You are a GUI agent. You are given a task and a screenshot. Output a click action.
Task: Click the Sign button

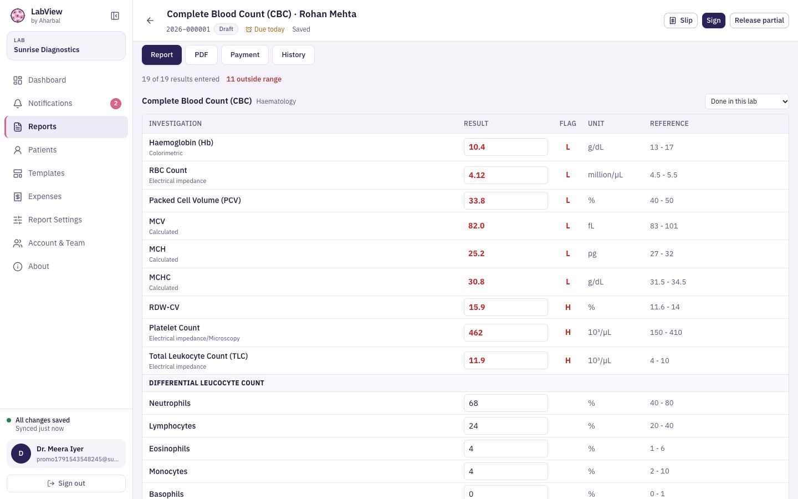point(714,21)
